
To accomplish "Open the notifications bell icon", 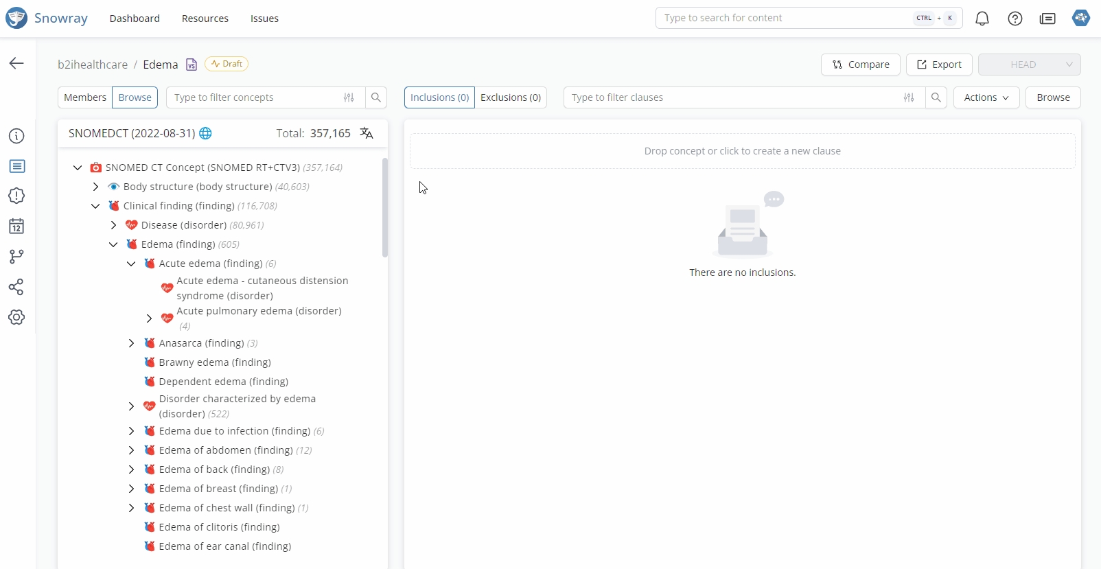I will 982,19.
